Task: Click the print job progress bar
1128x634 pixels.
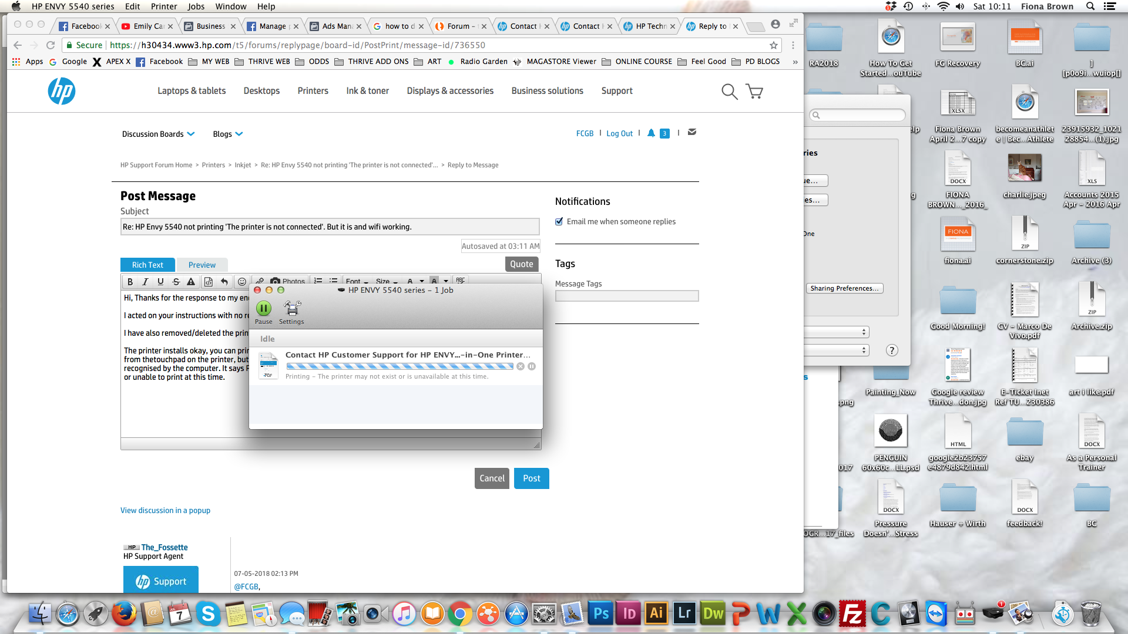Action: [x=399, y=366]
